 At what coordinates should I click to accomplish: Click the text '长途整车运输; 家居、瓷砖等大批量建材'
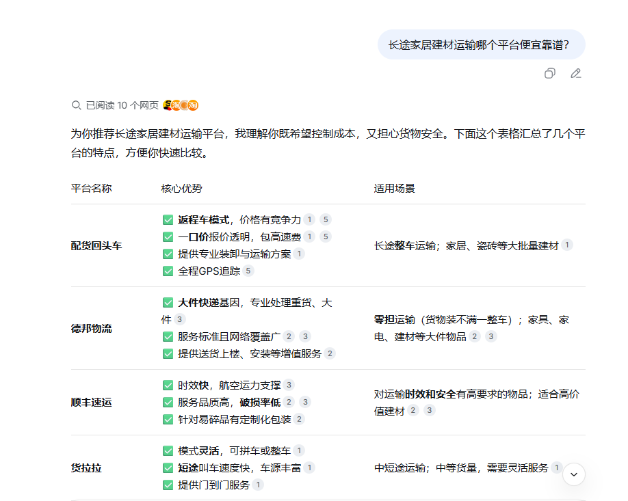pos(466,245)
